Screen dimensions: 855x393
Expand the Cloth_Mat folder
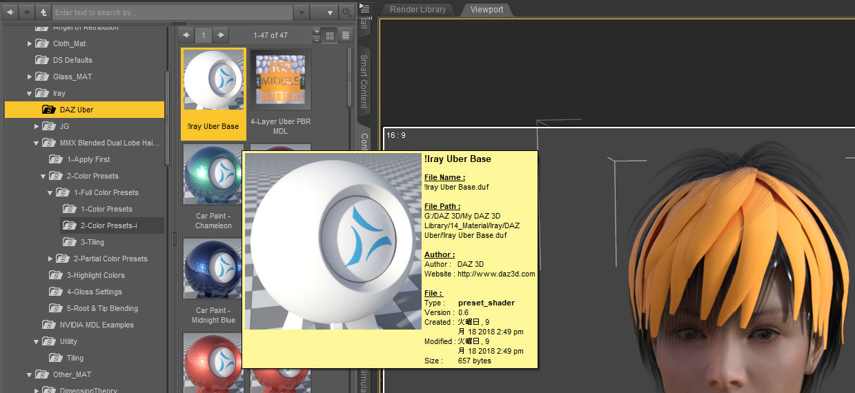tap(30, 43)
